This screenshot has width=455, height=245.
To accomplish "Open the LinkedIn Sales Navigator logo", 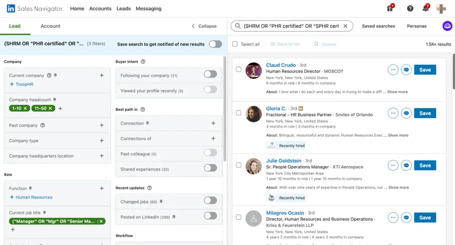I will [34, 9].
